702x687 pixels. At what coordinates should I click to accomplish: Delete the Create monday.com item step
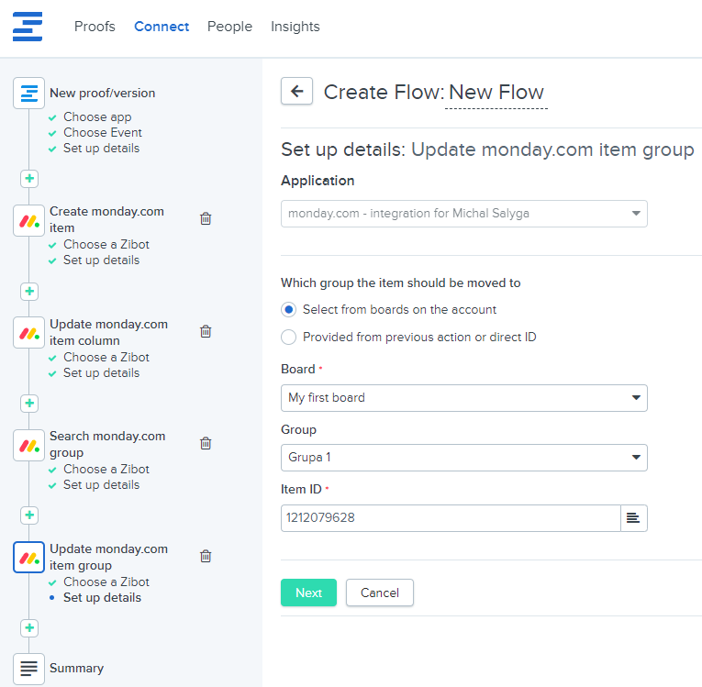[x=206, y=218]
